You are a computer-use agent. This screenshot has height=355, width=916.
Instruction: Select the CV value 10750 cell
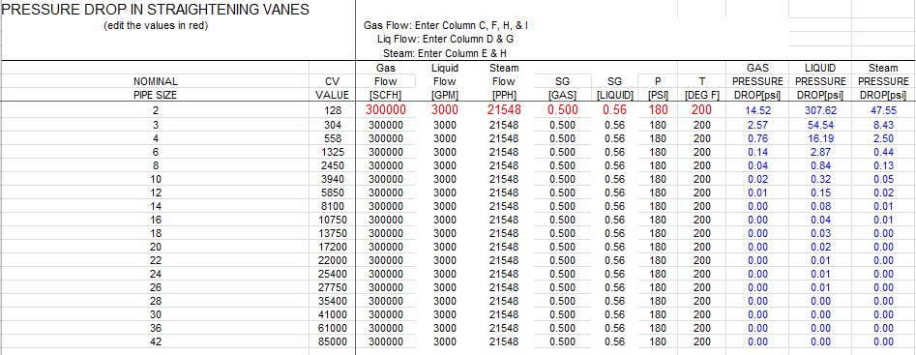point(334,220)
